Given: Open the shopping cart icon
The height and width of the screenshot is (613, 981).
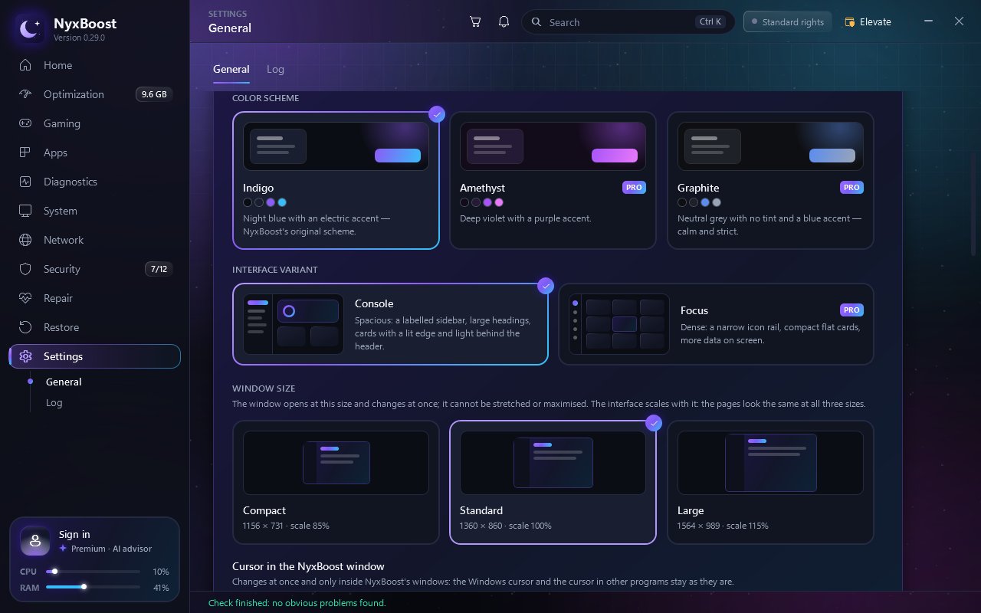Looking at the screenshot, I should 475,21.
